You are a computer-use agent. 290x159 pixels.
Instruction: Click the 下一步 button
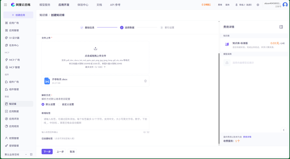47,151
